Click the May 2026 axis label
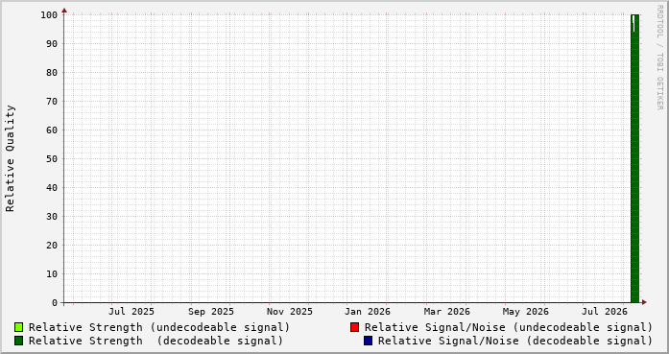Viewport: 669px width, 354px height. [526, 312]
